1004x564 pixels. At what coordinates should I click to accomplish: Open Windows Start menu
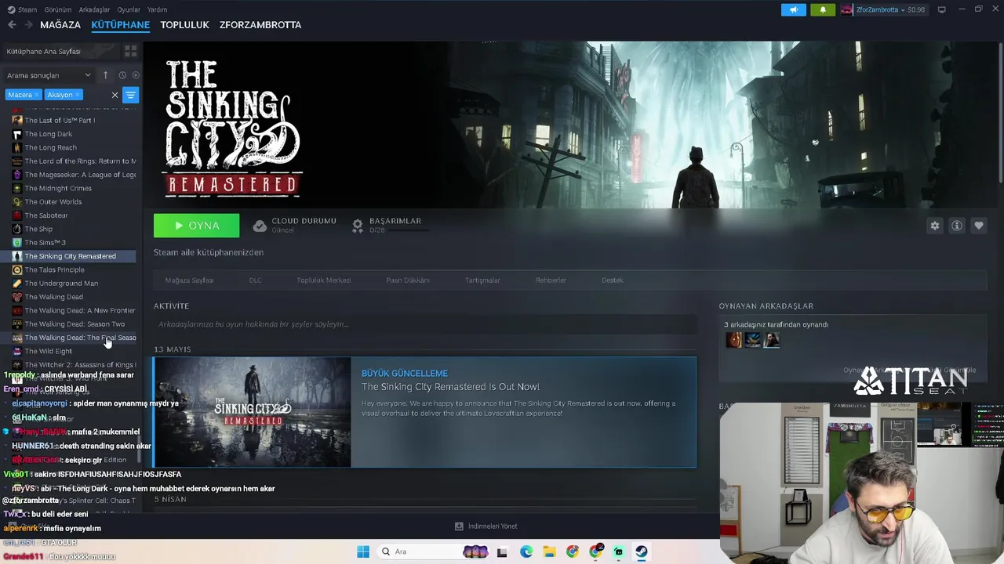pyautogui.click(x=363, y=551)
